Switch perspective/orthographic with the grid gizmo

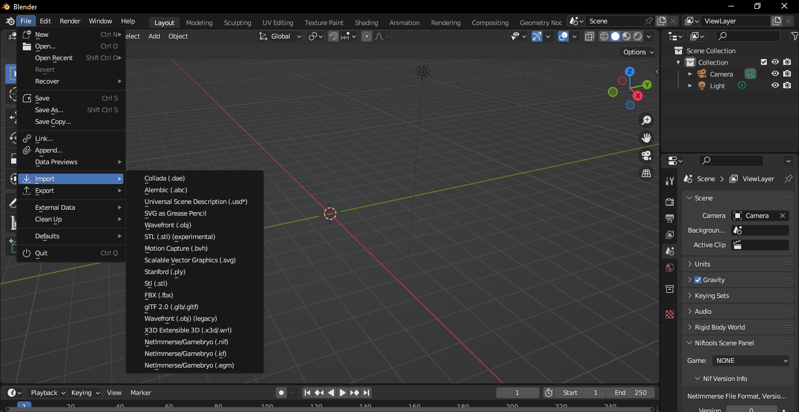click(646, 174)
